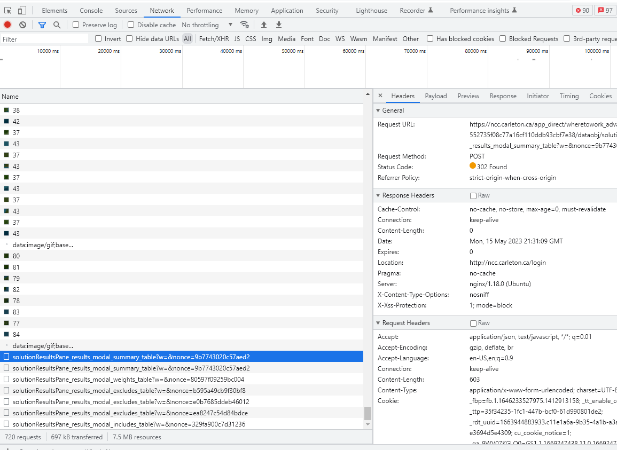Import a HAR file using the upload icon
The height and width of the screenshot is (450, 617).
pos(263,25)
